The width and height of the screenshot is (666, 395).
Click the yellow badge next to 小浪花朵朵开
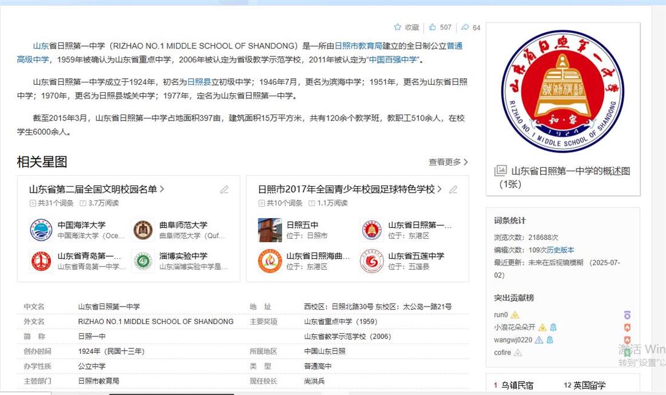click(x=542, y=327)
